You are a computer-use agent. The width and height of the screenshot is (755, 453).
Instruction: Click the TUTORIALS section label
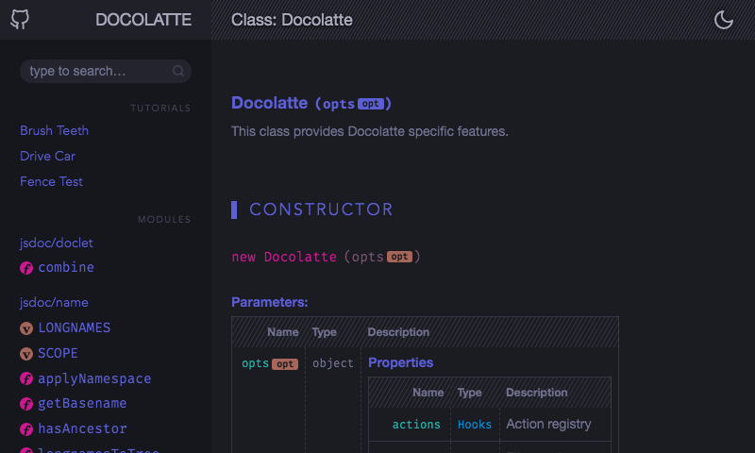[x=160, y=108]
